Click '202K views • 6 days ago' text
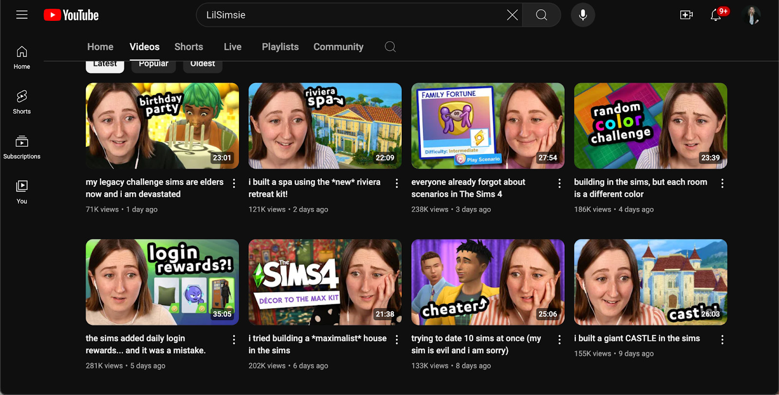This screenshot has height=395, width=779. (288, 366)
